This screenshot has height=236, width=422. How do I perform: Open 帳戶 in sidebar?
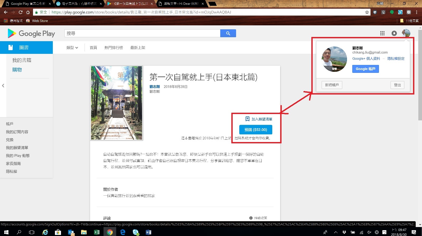click(x=10, y=124)
